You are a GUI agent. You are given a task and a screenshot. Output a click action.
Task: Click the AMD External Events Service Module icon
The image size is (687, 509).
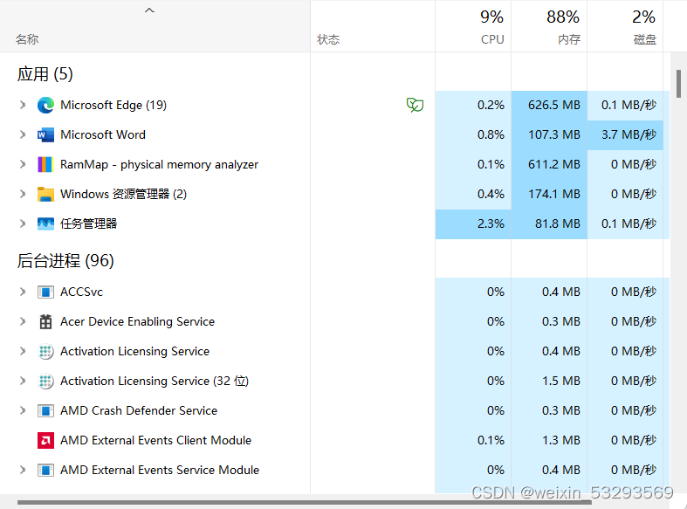45,470
